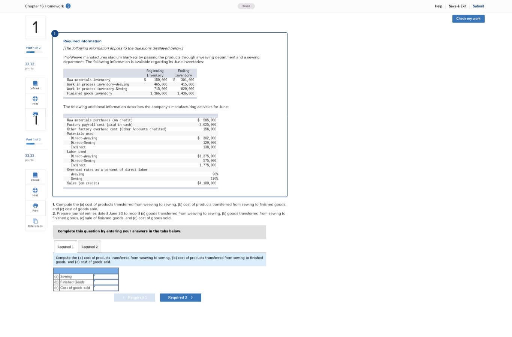Click the (b) Finished Goods answer field

pos(106,282)
